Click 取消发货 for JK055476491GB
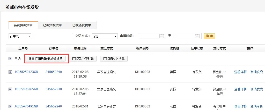The width and height of the screenshot is (265, 110). [x=256, y=106]
